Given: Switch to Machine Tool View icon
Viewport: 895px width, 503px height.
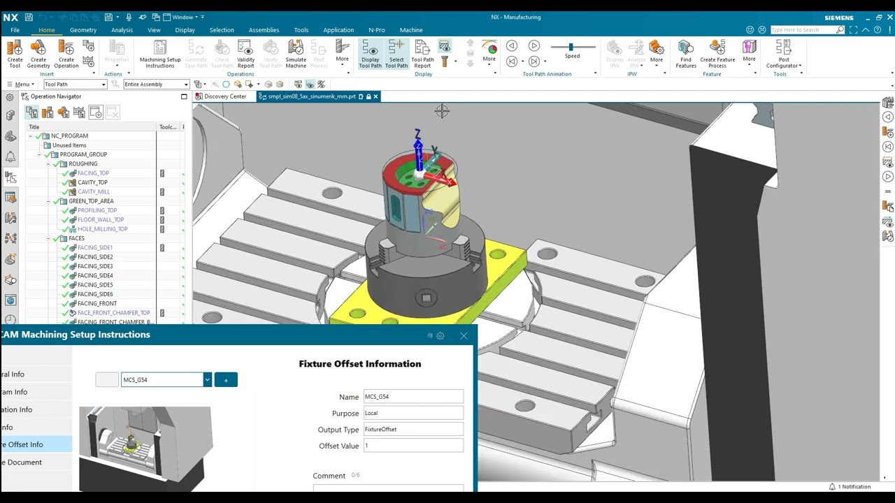Looking at the screenshot, I should (x=48, y=112).
